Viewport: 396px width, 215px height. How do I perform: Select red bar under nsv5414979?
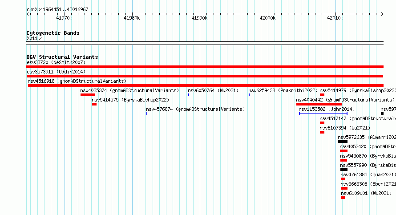click(x=322, y=95)
